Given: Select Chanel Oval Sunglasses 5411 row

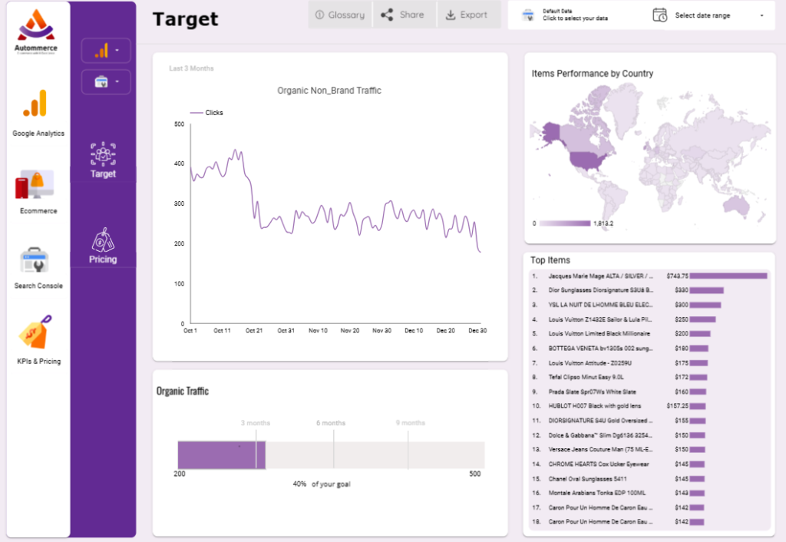Looking at the screenshot, I should coord(650,479).
